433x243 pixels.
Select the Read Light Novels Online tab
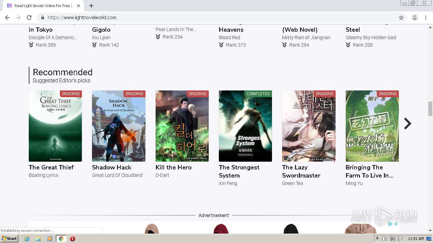tap(43, 6)
